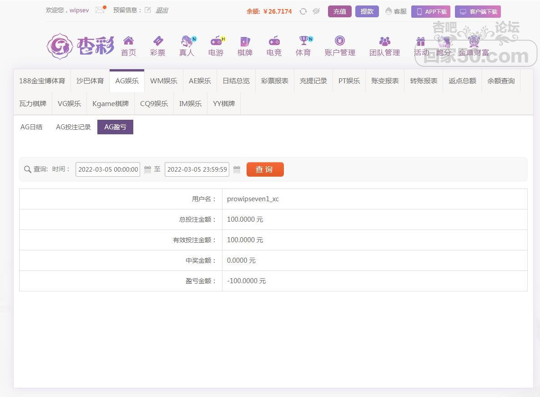540x397 pixels.
Task: Select the AG投注记录 sub-tab
Action: pyautogui.click(x=73, y=127)
